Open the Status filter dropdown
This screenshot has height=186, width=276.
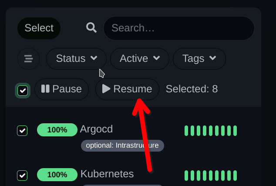click(76, 59)
